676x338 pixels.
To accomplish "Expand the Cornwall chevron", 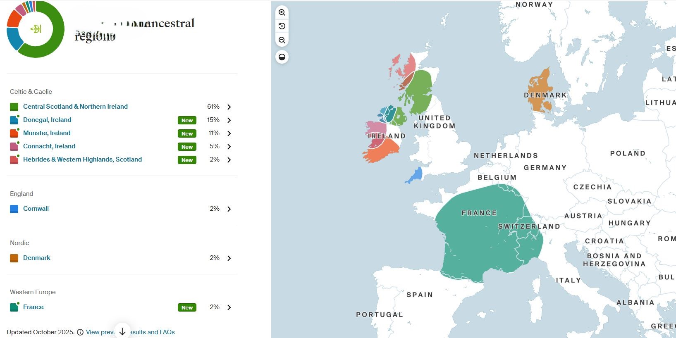I will click(229, 209).
